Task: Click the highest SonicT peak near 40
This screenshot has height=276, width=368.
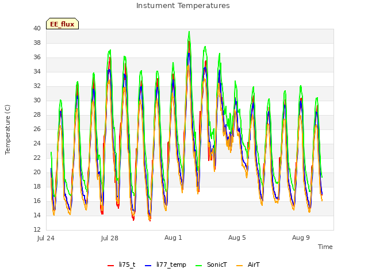Action: [x=189, y=32]
